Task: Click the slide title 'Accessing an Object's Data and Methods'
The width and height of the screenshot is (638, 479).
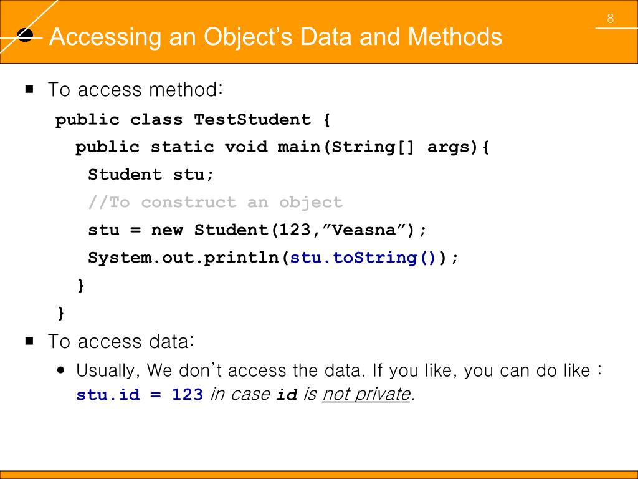Action: (x=275, y=37)
